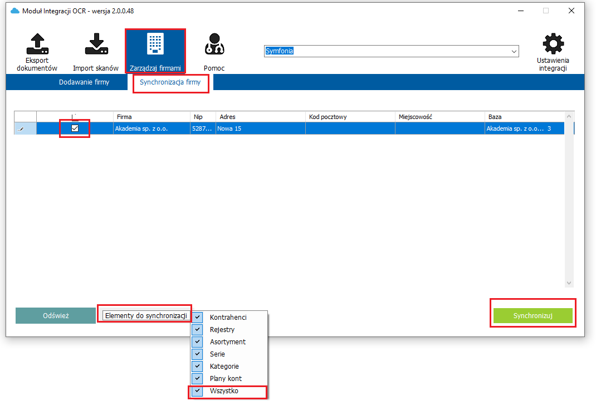The height and width of the screenshot is (401, 596).
Task: Click table scrollbar down arrow
Action: pos(569,283)
